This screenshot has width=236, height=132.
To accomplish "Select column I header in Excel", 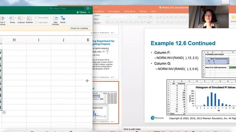I will tap(39, 40).
